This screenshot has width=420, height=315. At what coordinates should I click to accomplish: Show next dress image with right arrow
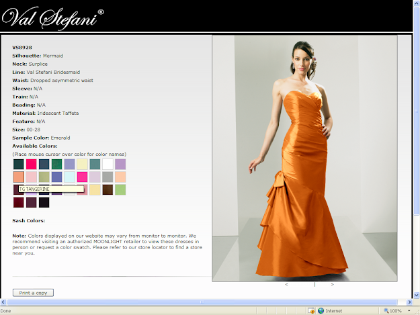pyautogui.click(x=333, y=284)
